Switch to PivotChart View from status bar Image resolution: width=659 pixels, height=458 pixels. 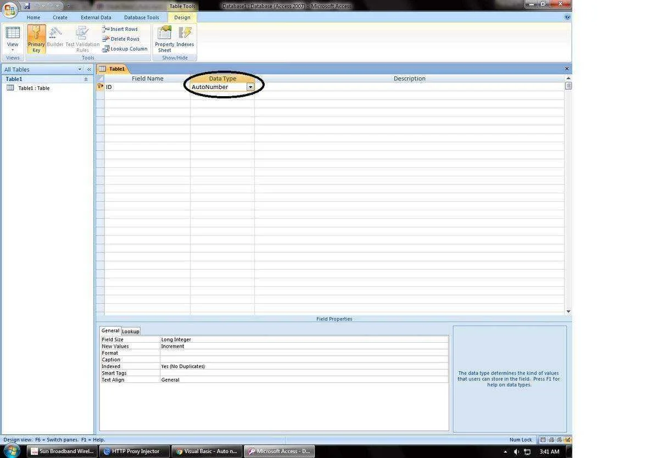coord(560,439)
